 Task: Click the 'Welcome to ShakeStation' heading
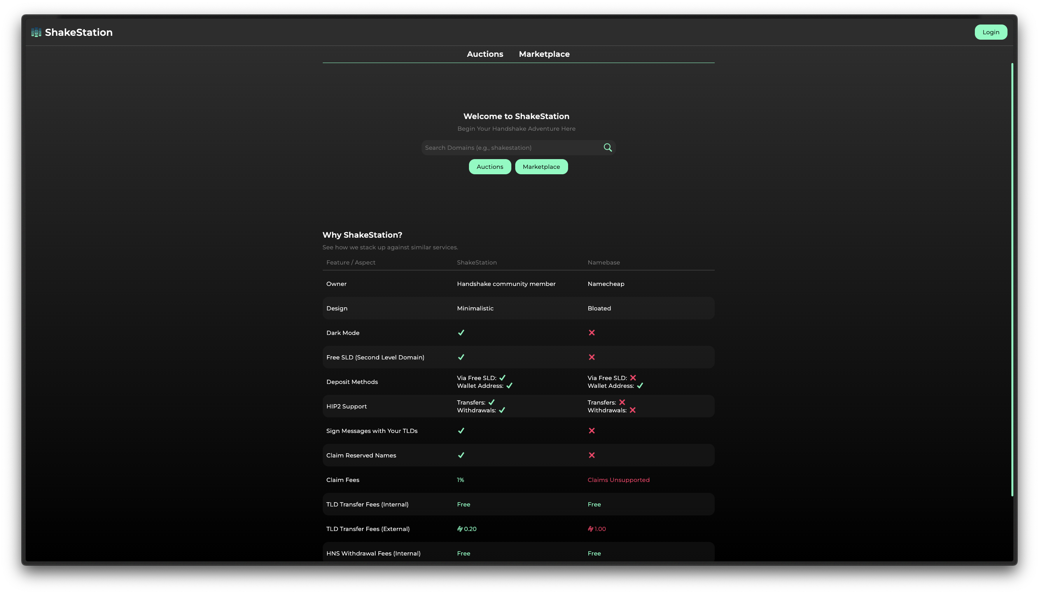coord(516,116)
